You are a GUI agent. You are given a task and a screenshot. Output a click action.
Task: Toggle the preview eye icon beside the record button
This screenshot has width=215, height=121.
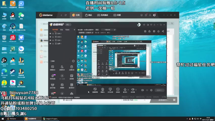147,90
